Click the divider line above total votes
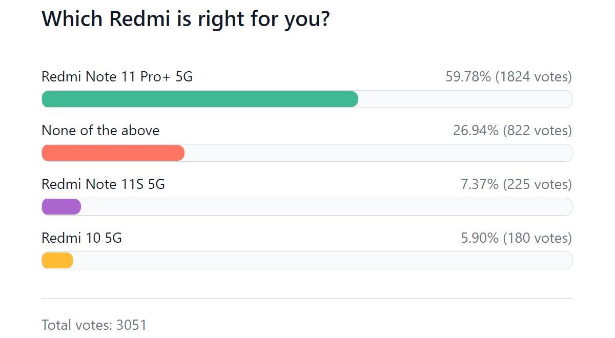 pos(306,298)
